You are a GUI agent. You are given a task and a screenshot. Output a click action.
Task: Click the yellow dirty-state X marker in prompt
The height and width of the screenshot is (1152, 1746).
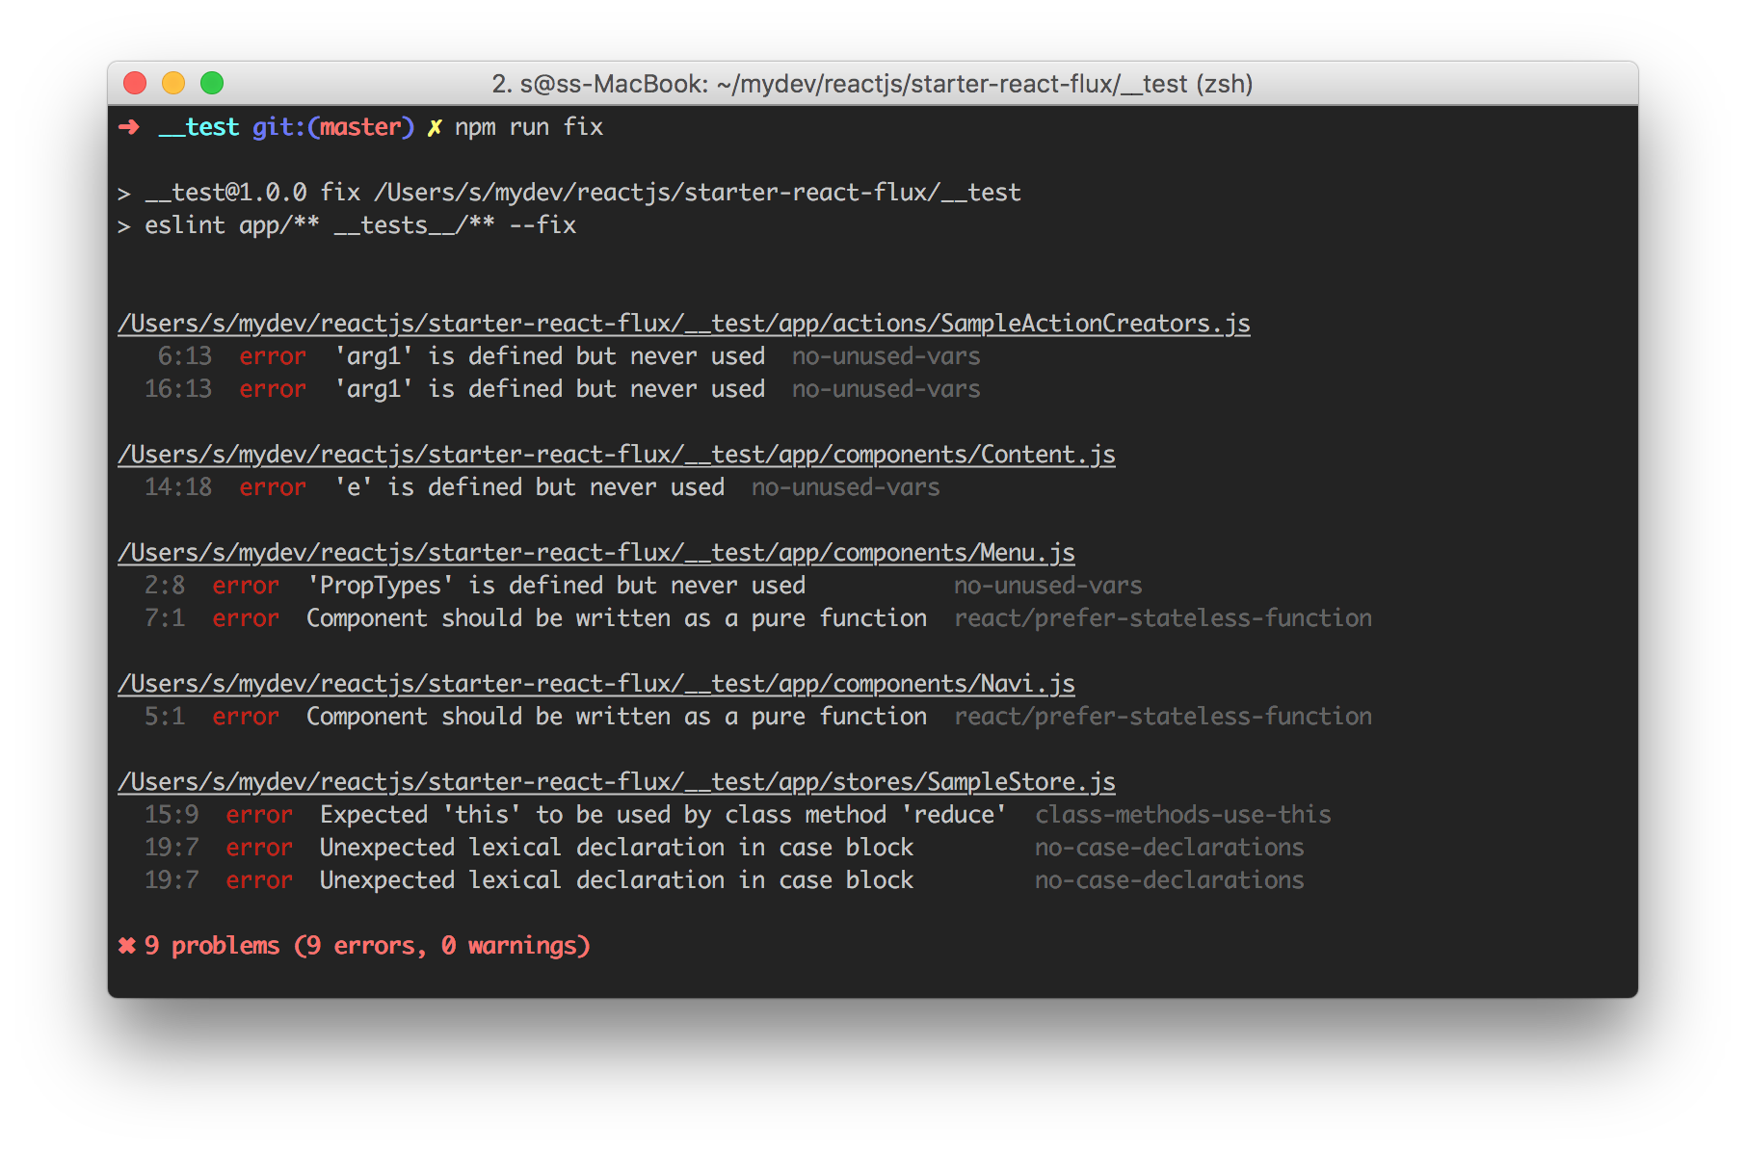[x=435, y=127]
